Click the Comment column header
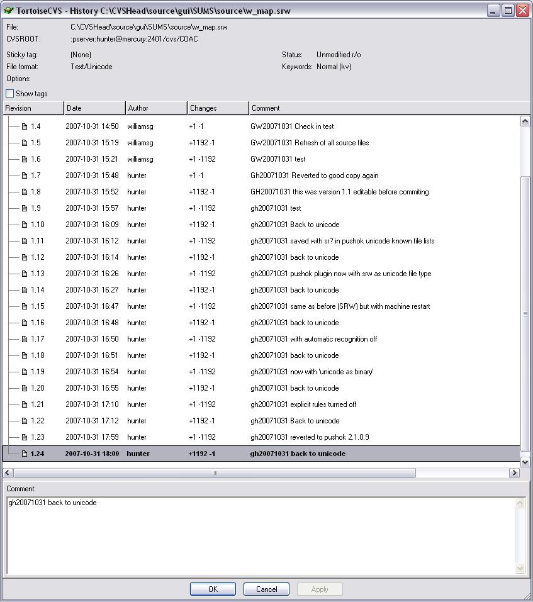Screen dimensions: 533x602 (384, 108)
